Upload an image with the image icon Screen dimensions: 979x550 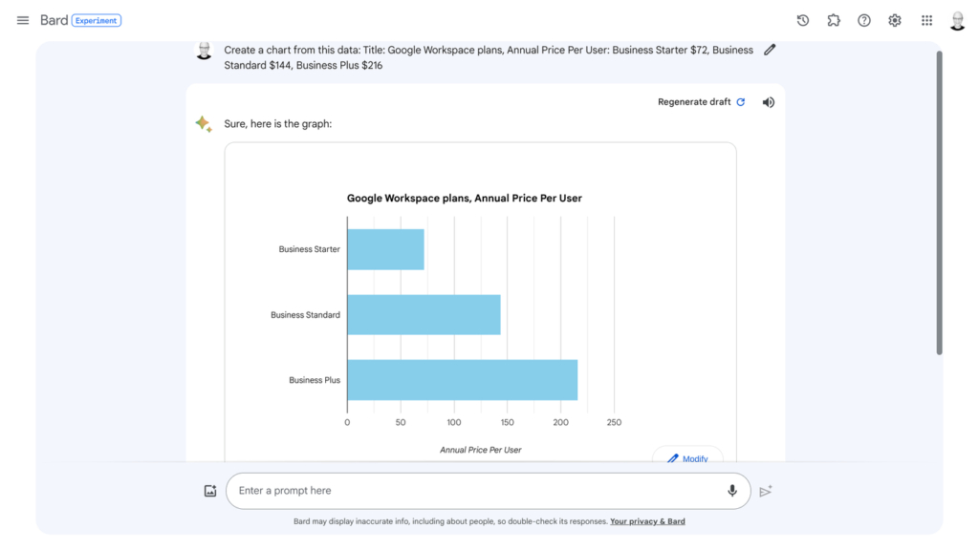click(210, 490)
